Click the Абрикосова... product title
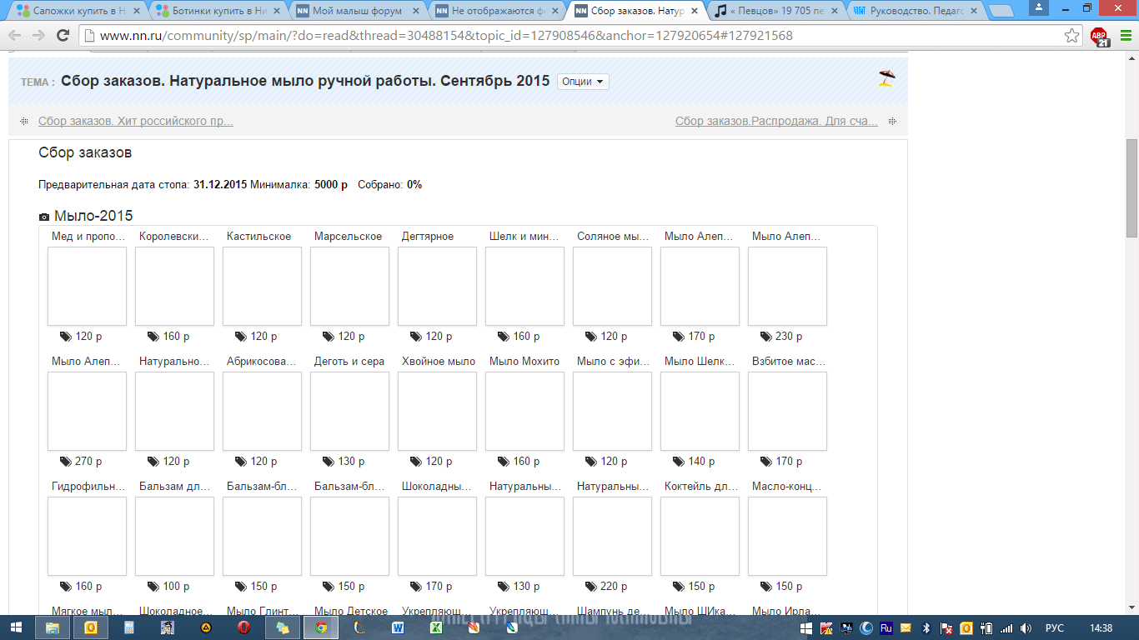 [262, 362]
